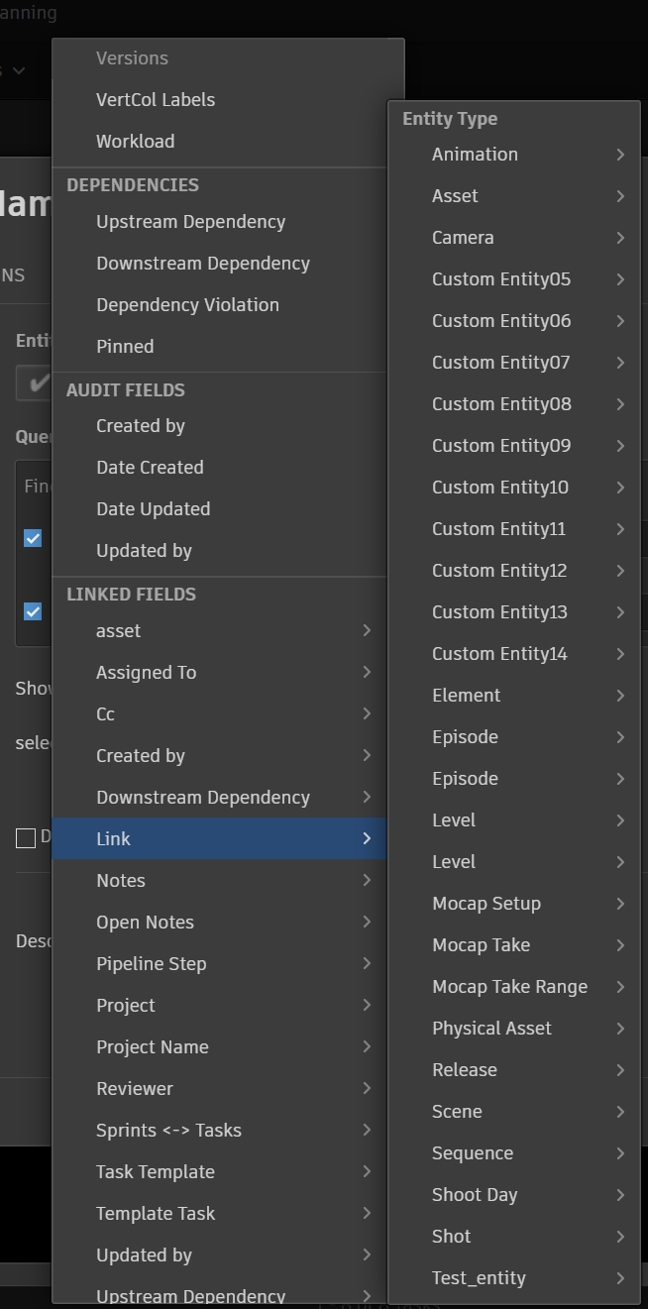Click the arrow icon beside Mocap Take Range

[x=620, y=987]
